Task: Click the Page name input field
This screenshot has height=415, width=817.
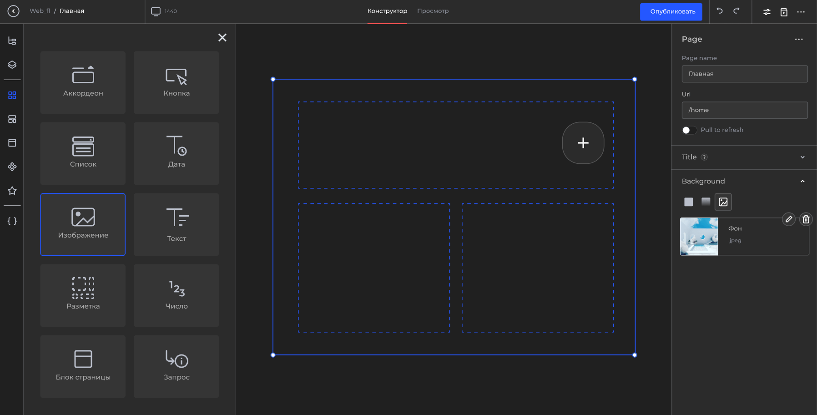Action: pyautogui.click(x=744, y=74)
